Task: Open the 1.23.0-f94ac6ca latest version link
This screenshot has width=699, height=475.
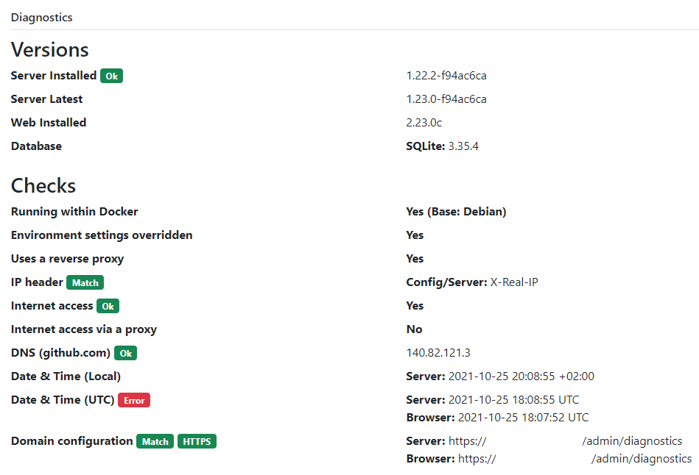Action: pos(446,99)
